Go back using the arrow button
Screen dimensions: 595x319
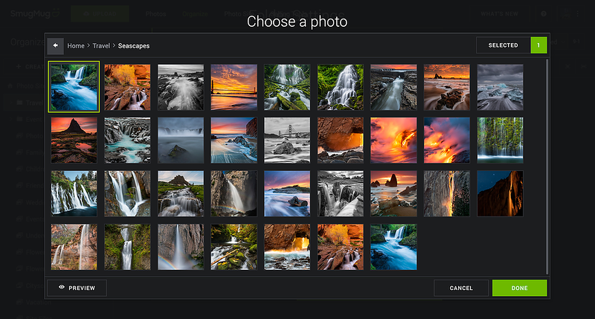pyautogui.click(x=55, y=45)
